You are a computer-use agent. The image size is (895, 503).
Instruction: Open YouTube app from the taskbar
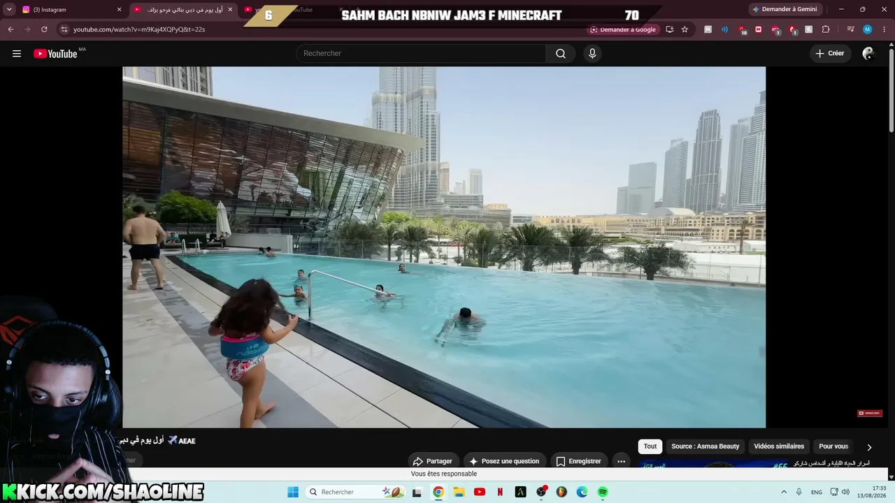click(480, 492)
